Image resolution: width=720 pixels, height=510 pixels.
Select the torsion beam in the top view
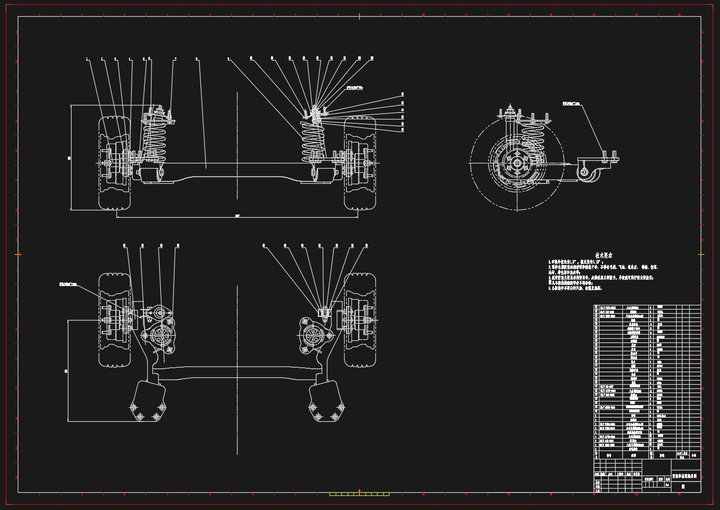(x=237, y=372)
